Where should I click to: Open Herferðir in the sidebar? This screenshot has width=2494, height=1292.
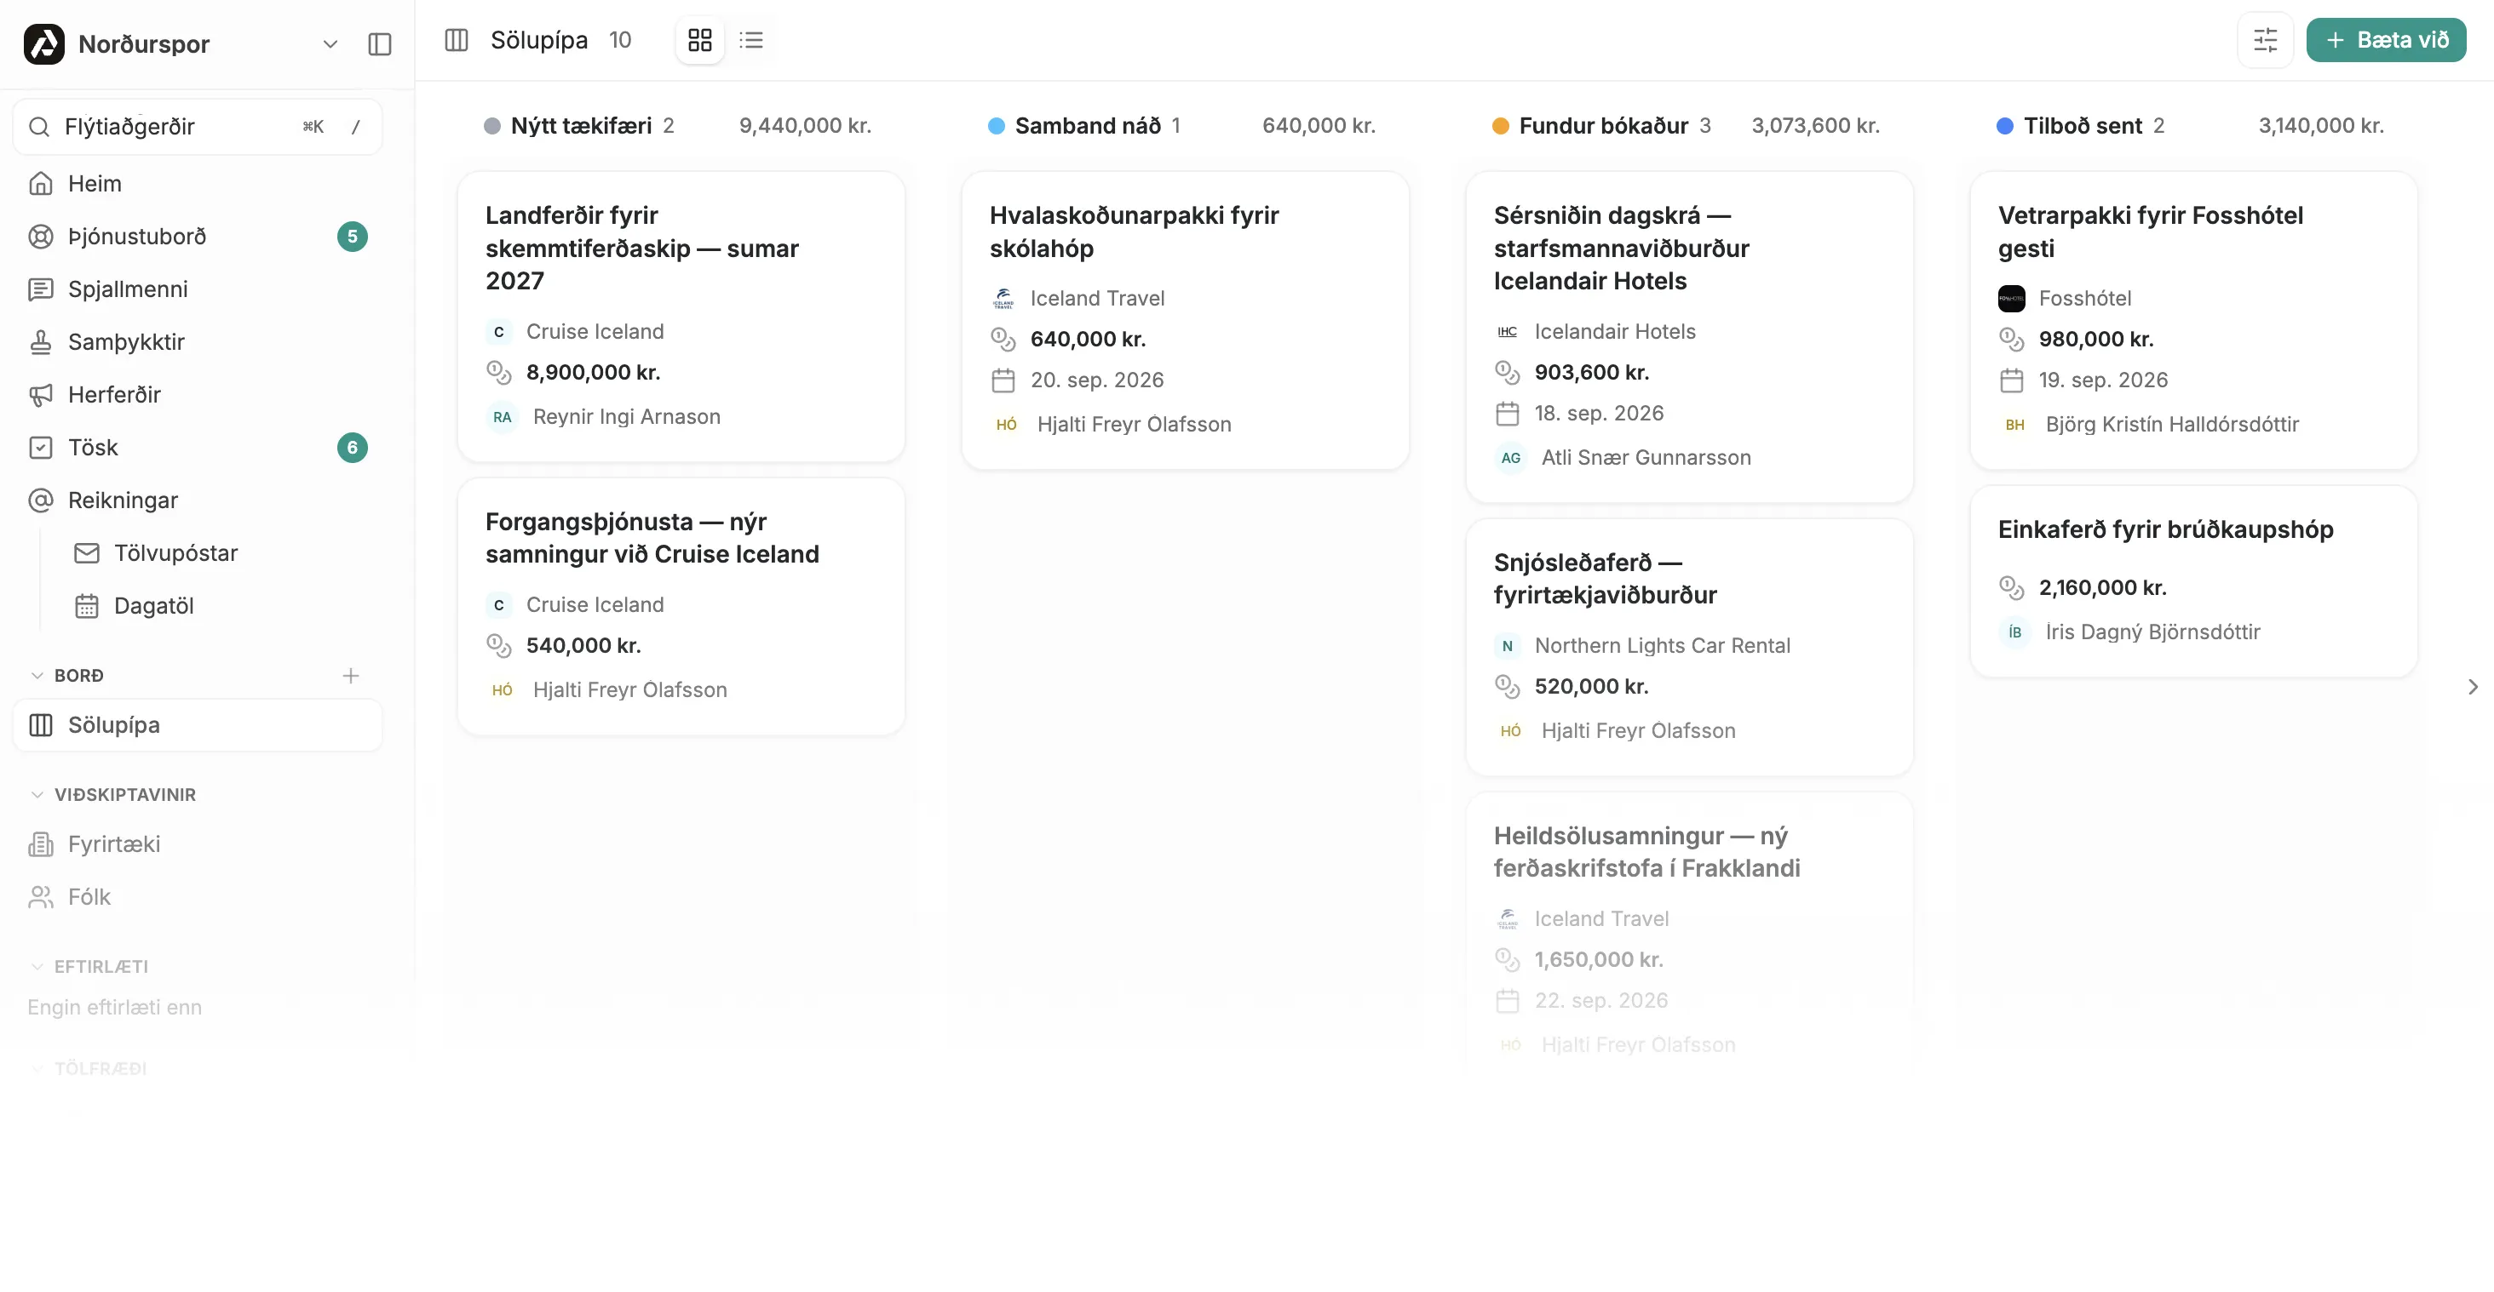coord(198,395)
